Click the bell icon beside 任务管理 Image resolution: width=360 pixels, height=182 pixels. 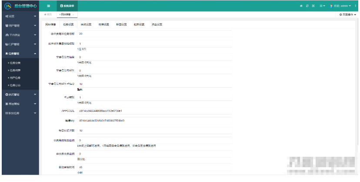pos(7,54)
